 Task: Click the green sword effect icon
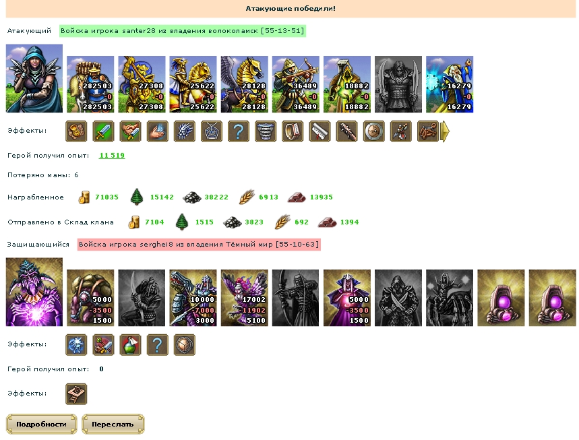[103, 131]
